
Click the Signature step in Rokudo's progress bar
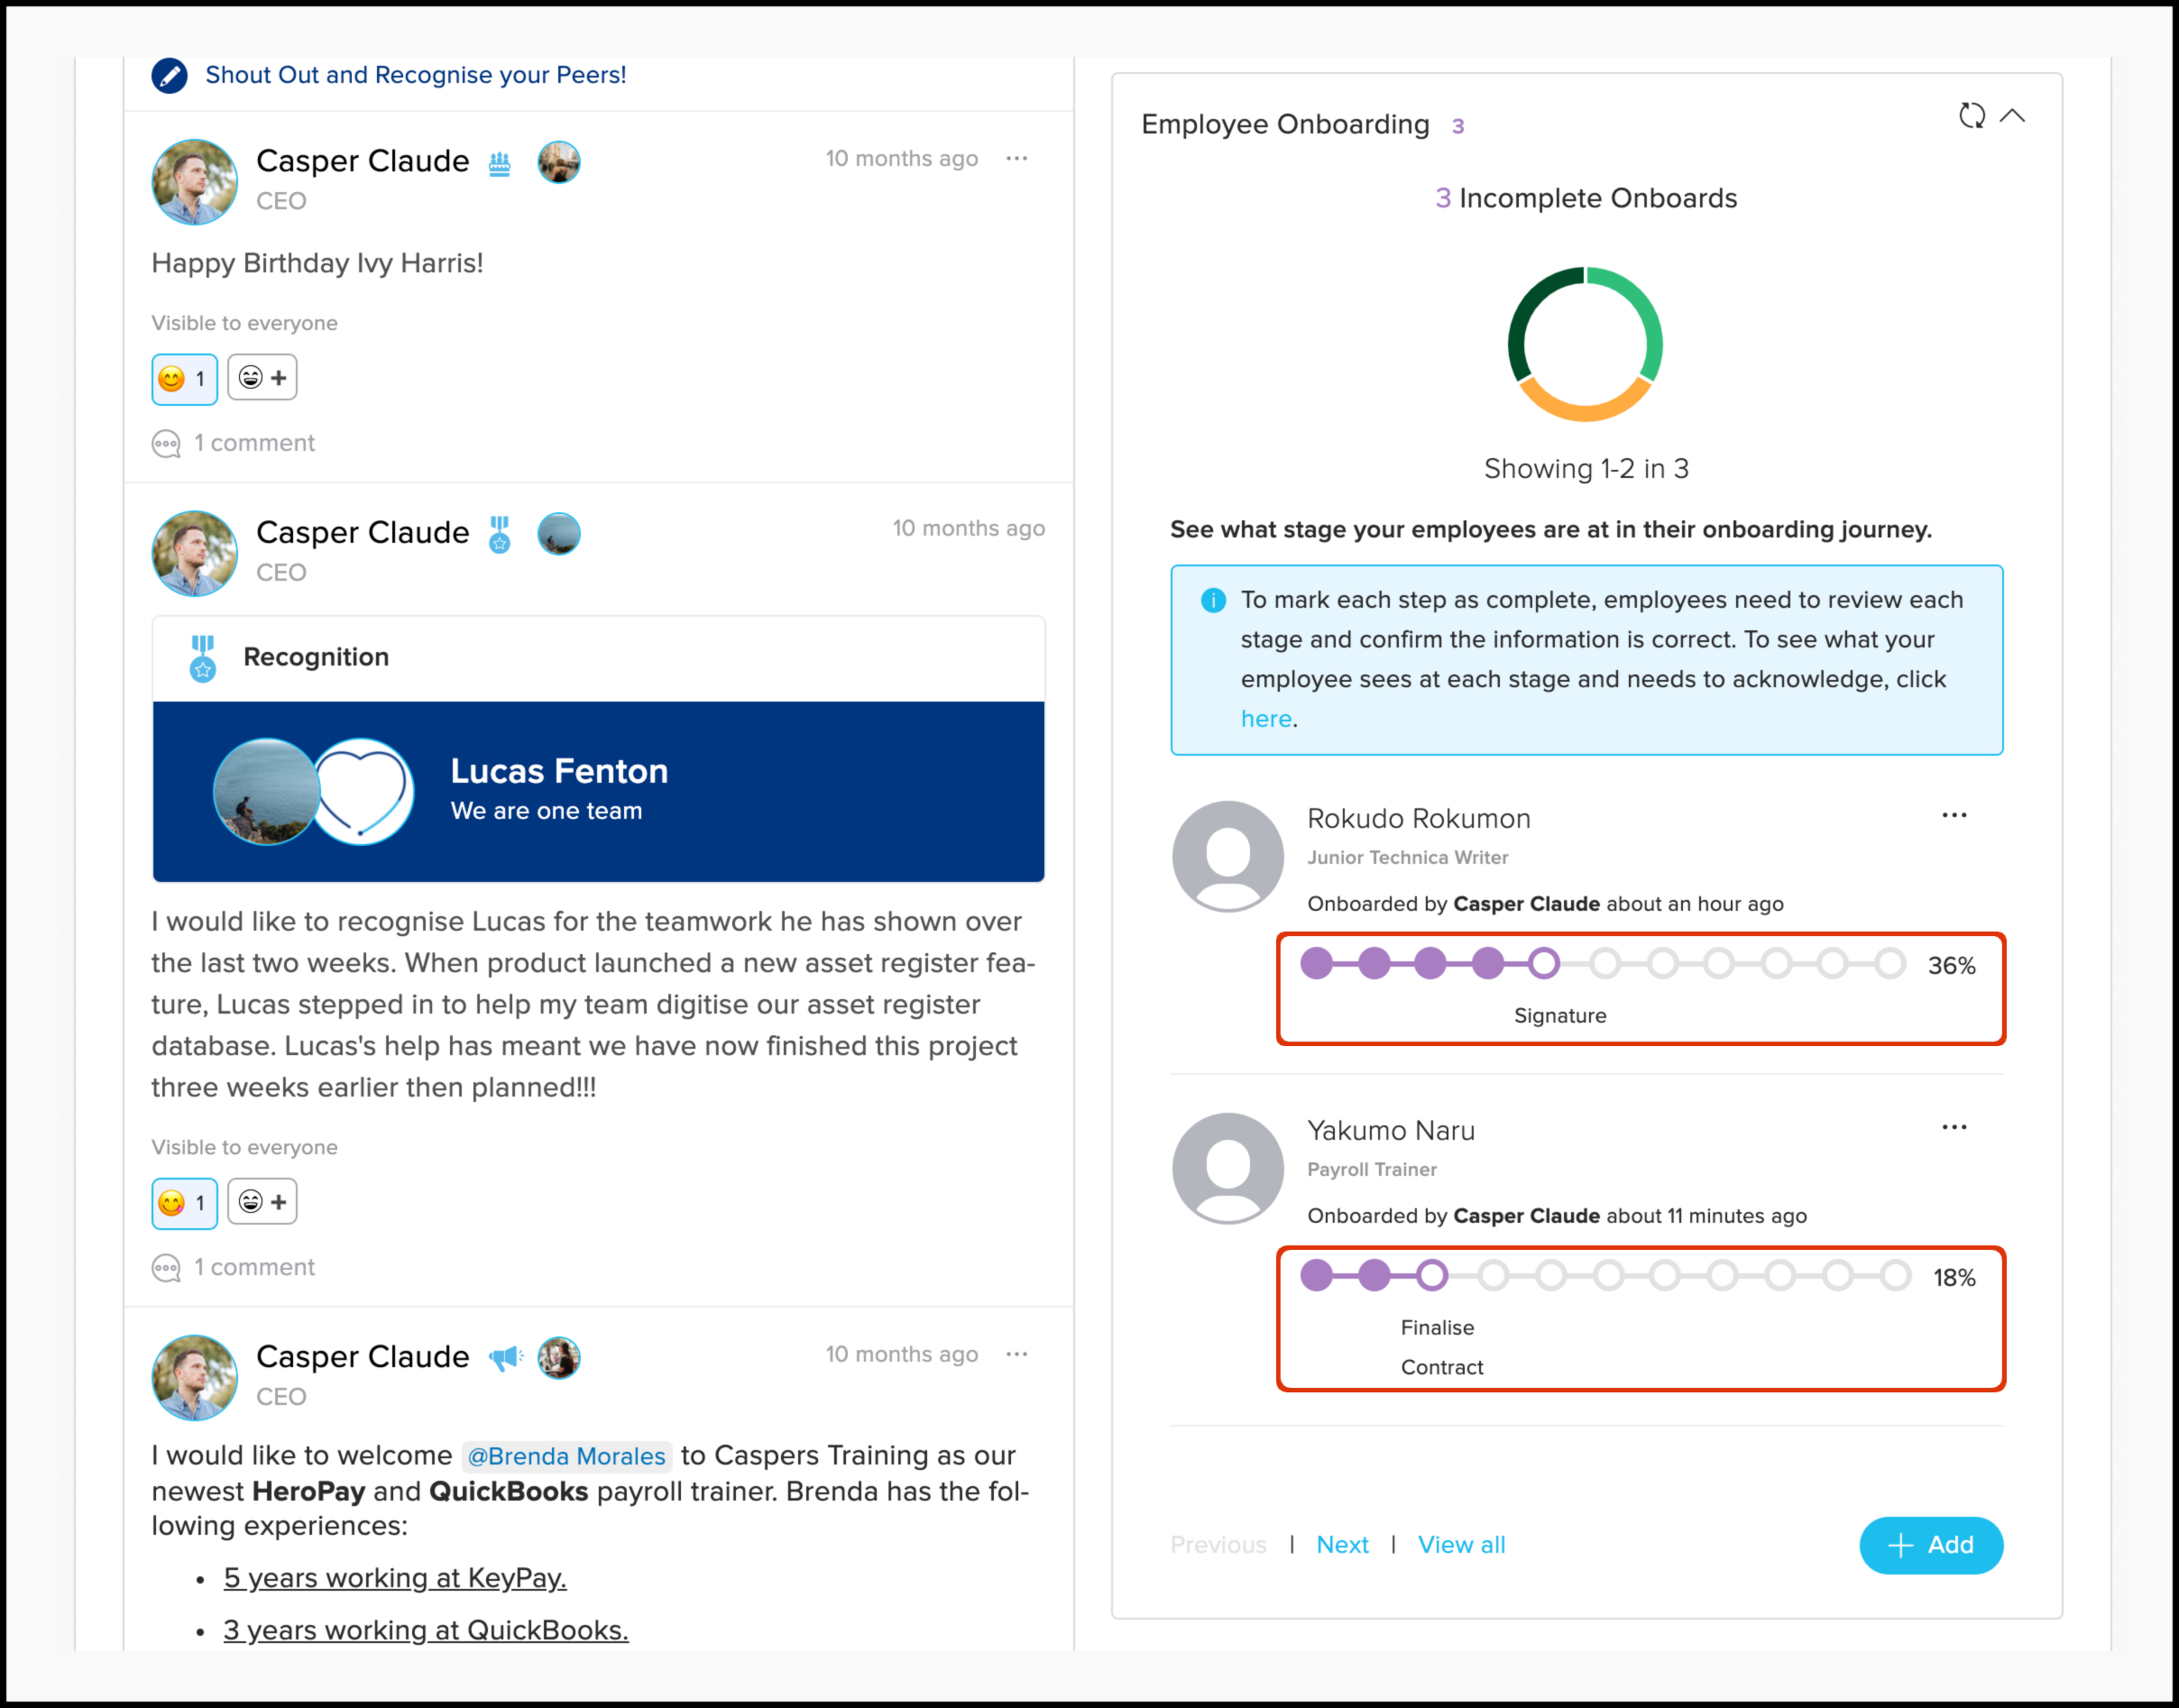(x=1544, y=964)
